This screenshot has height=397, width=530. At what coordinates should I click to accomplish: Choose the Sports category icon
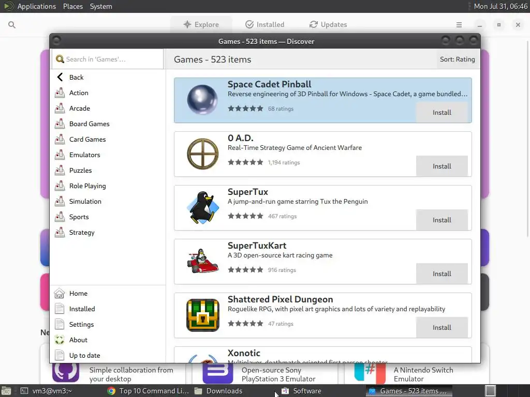point(60,217)
